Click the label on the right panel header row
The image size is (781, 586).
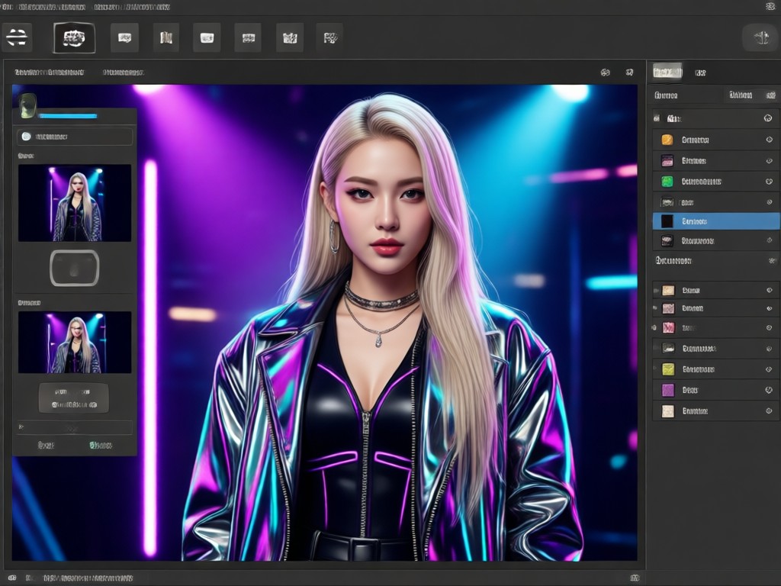coord(665,95)
